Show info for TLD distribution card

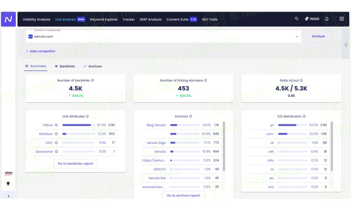click(x=304, y=116)
